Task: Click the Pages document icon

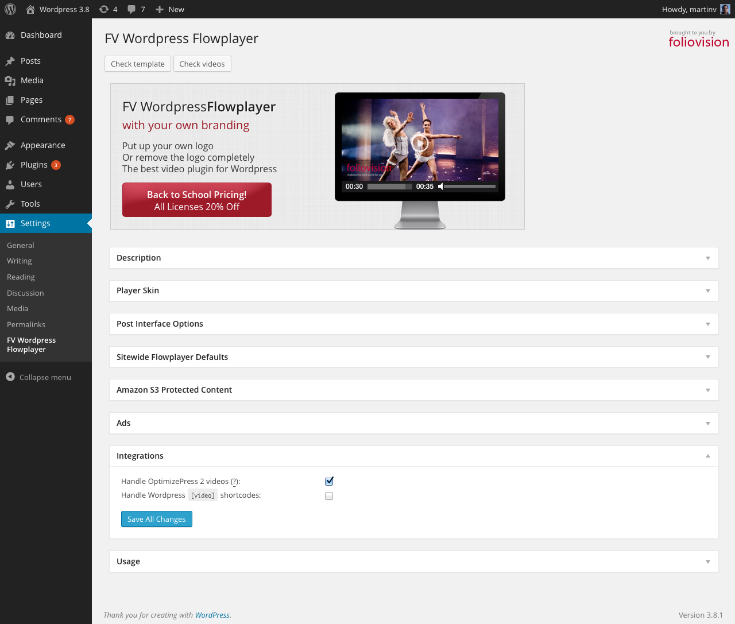Action: click(10, 100)
